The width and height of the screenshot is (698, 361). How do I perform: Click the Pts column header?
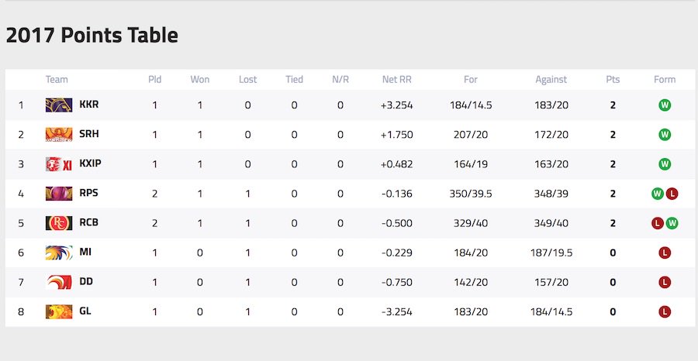[613, 80]
